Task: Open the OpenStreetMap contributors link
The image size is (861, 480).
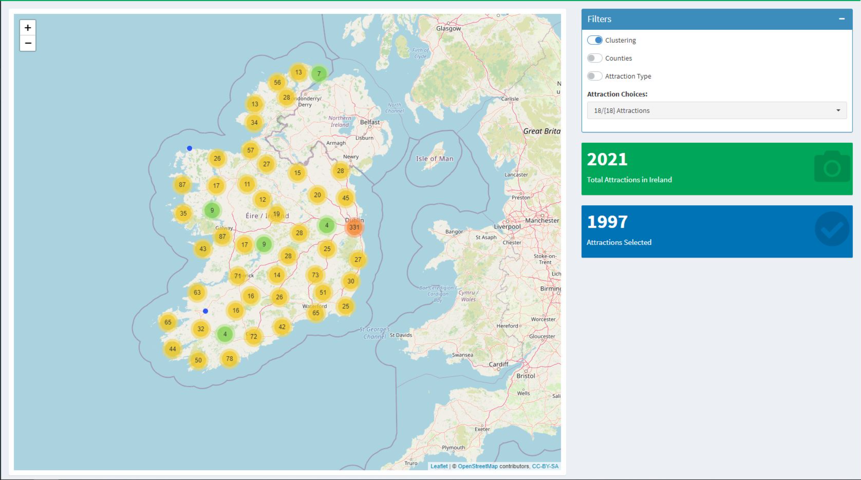Action: pyautogui.click(x=478, y=466)
